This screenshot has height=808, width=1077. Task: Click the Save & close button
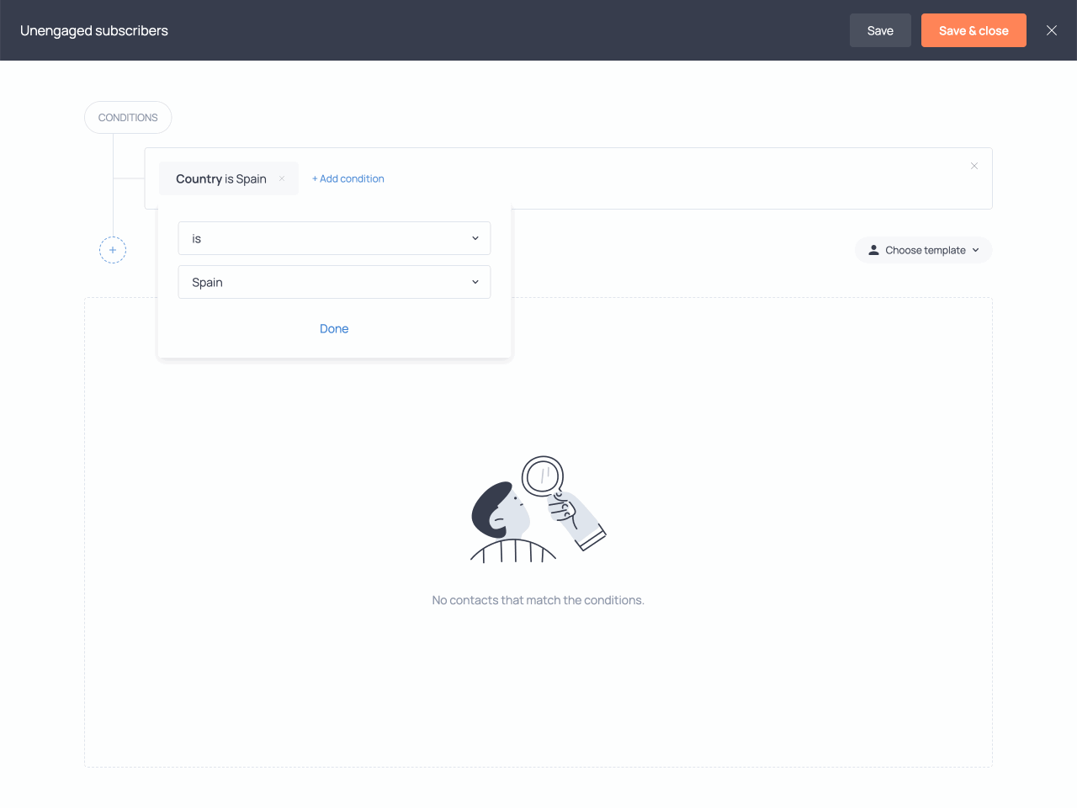click(974, 30)
